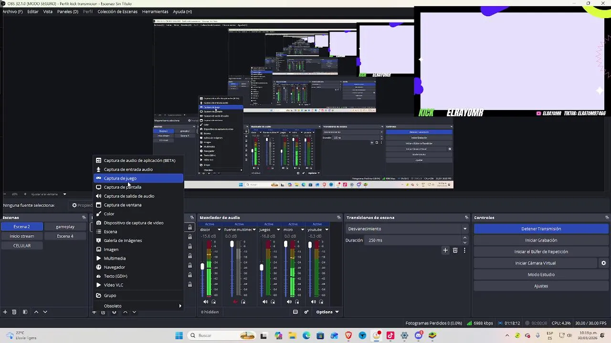Switch to the gameplay scene
Image resolution: width=611 pixels, height=343 pixels.
[x=65, y=227]
